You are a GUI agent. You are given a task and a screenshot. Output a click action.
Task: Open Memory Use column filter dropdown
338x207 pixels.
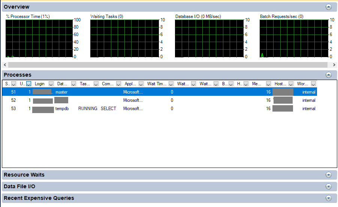click(x=268, y=84)
